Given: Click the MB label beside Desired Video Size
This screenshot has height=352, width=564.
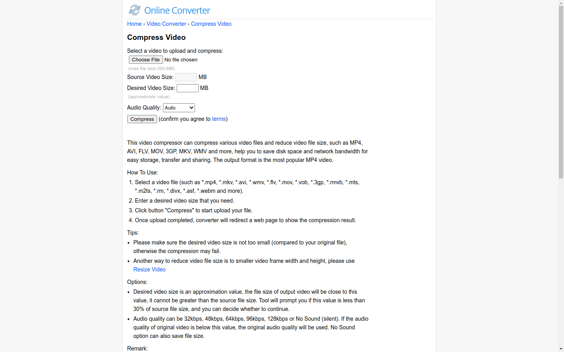Looking at the screenshot, I should [204, 88].
